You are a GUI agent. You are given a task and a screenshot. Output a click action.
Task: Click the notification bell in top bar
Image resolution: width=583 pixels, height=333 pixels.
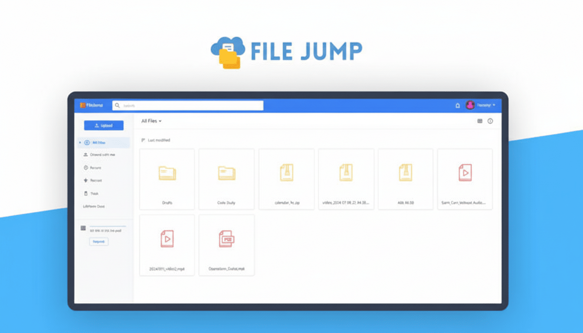click(x=457, y=105)
